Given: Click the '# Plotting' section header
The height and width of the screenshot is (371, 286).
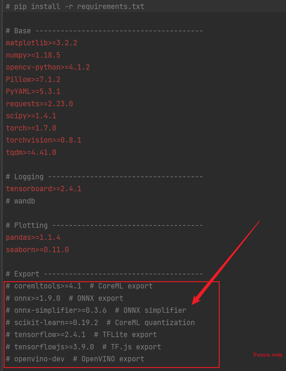Looking at the screenshot, I should pyautogui.click(x=104, y=225).
